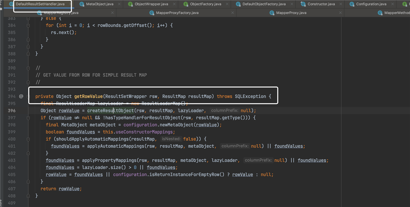Click 'return rowValue;' on line 407
The width and height of the screenshot is (410, 207).
tap(61, 189)
